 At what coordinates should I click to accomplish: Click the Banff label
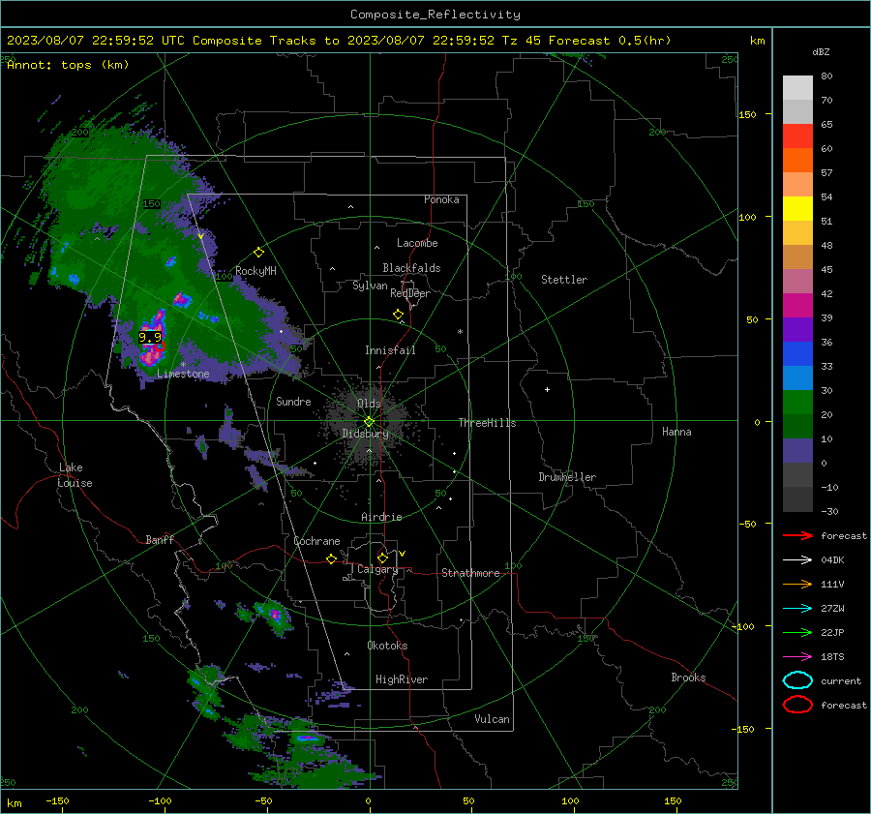tap(160, 539)
